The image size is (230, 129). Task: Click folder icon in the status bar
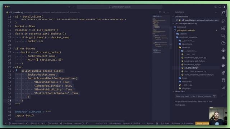(x=87, y=123)
